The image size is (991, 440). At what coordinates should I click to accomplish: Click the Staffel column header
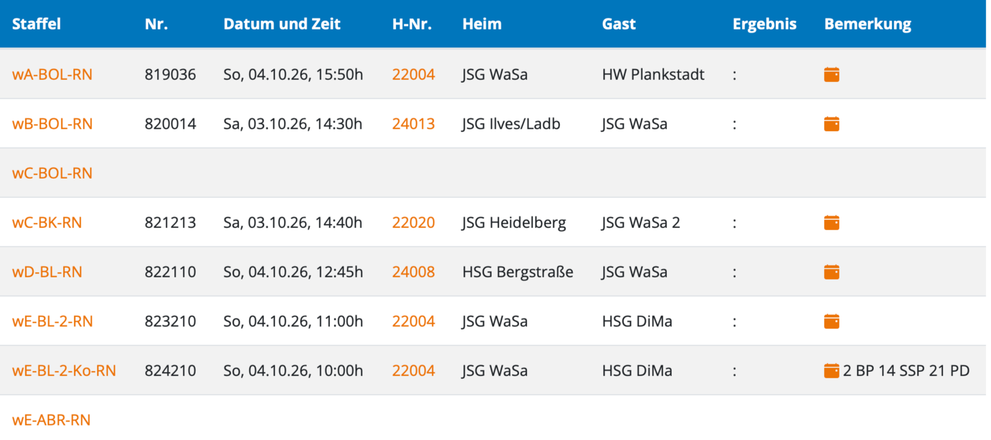click(36, 24)
